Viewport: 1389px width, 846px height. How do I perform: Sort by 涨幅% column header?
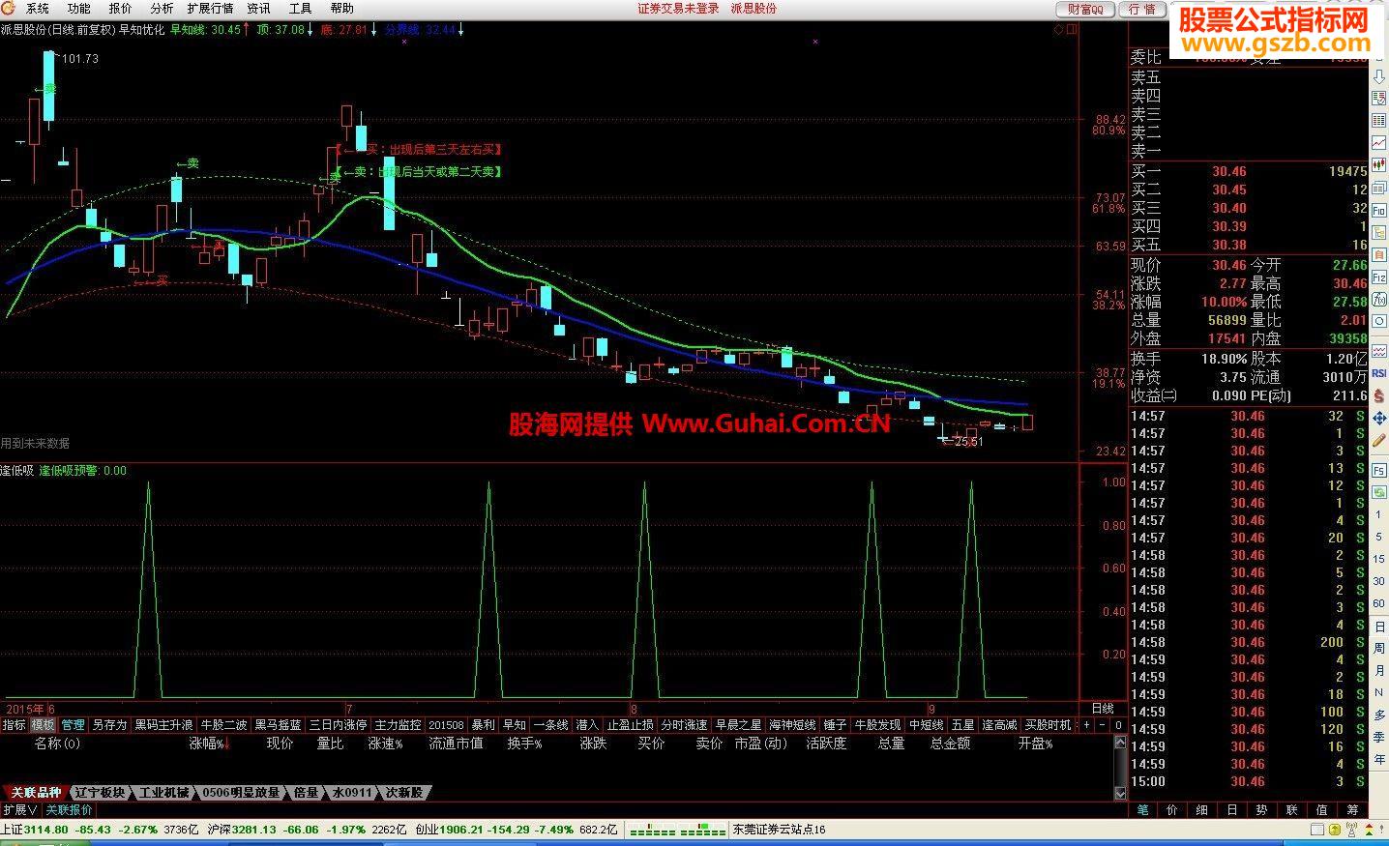(x=209, y=744)
